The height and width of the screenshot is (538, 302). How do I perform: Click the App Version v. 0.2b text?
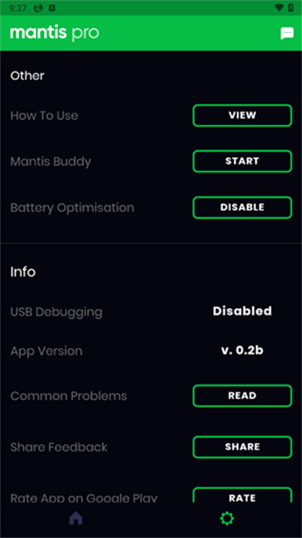(242, 350)
